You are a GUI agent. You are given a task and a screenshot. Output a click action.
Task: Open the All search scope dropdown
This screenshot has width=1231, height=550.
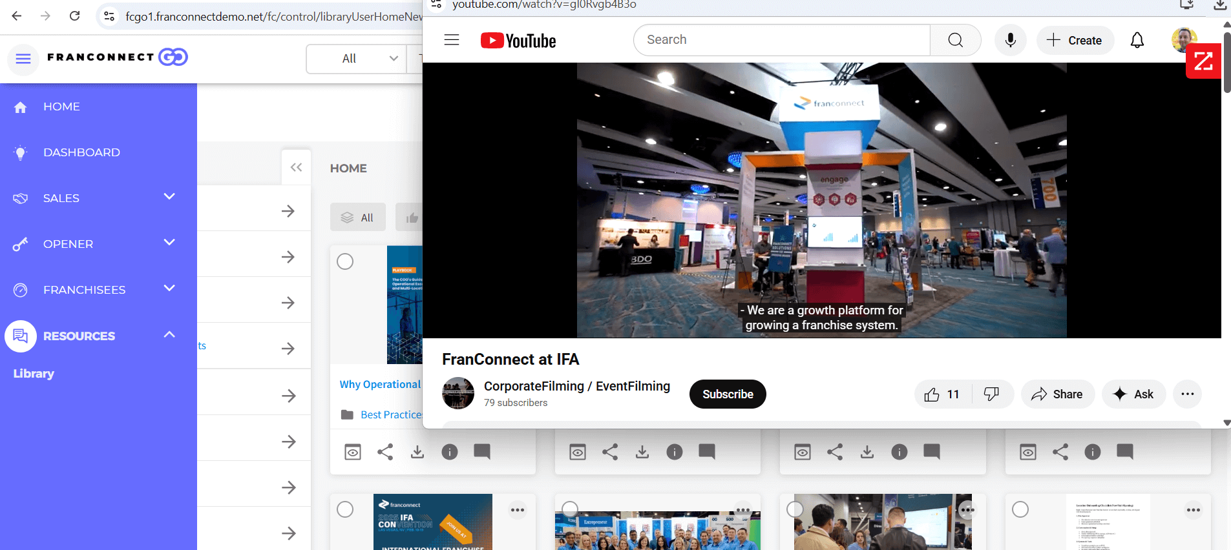(357, 59)
